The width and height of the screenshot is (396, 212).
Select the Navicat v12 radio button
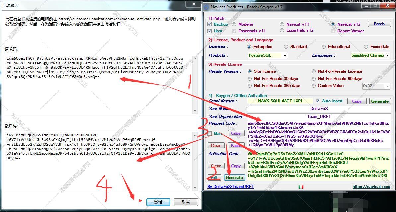(x=333, y=24)
